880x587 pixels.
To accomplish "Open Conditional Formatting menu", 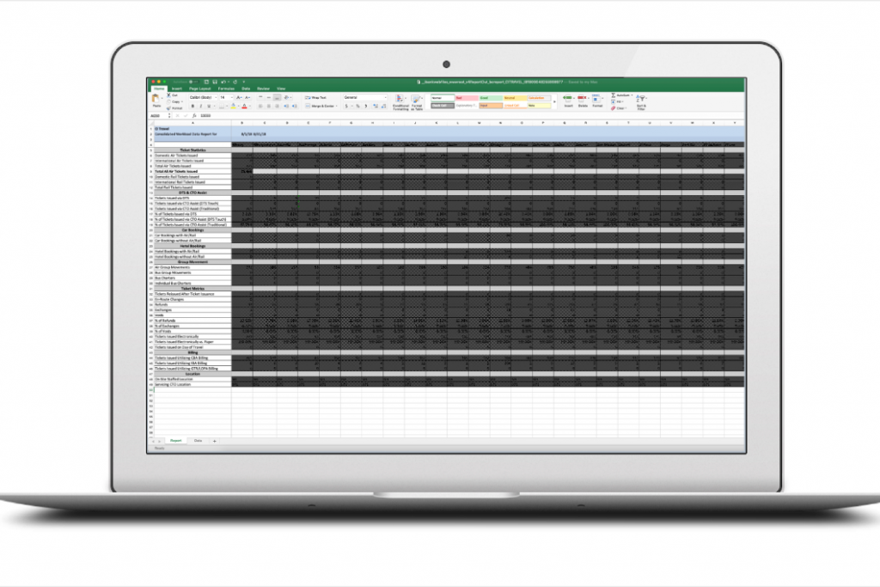I will (x=400, y=102).
